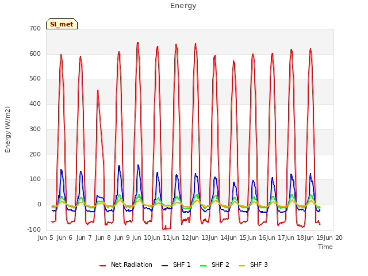Click the Net Radiation trough near -100 on Jun 11
Screen dimensions: 368x276
tap(163, 229)
